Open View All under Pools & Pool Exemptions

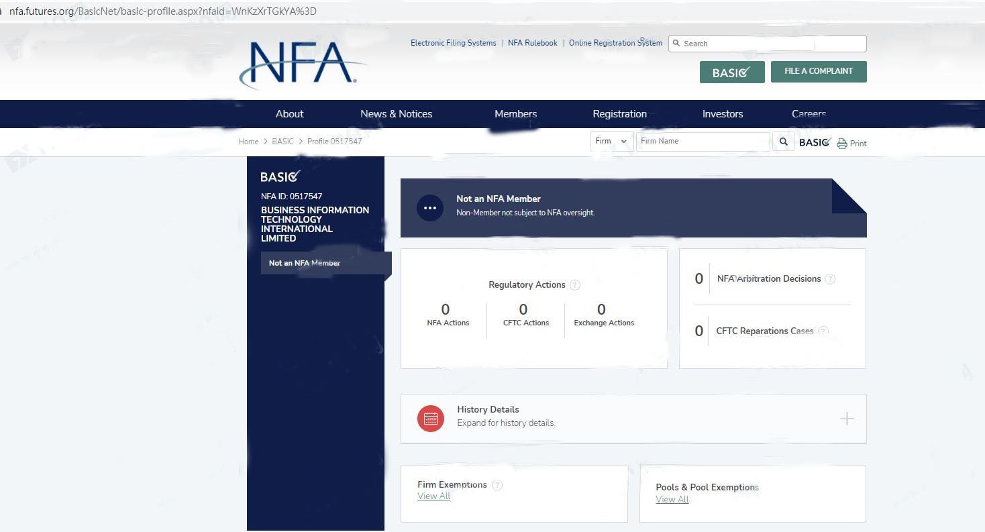click(x=672, y=500)
